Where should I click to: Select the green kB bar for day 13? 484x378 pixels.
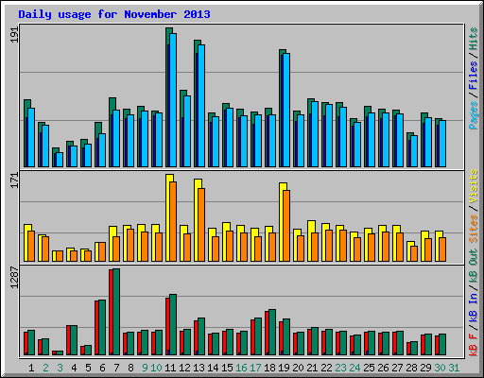point(201,336)
